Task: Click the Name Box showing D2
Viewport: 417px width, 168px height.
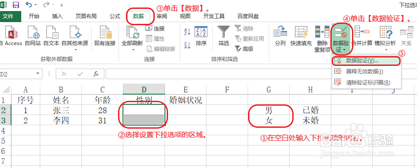Action: 18,74
